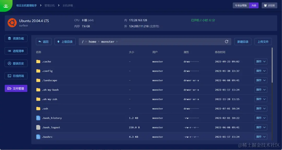Click timestamp 2023-01-30 22:37
Viewport: 282px width, 150px height.
click(x=227, y=71)
